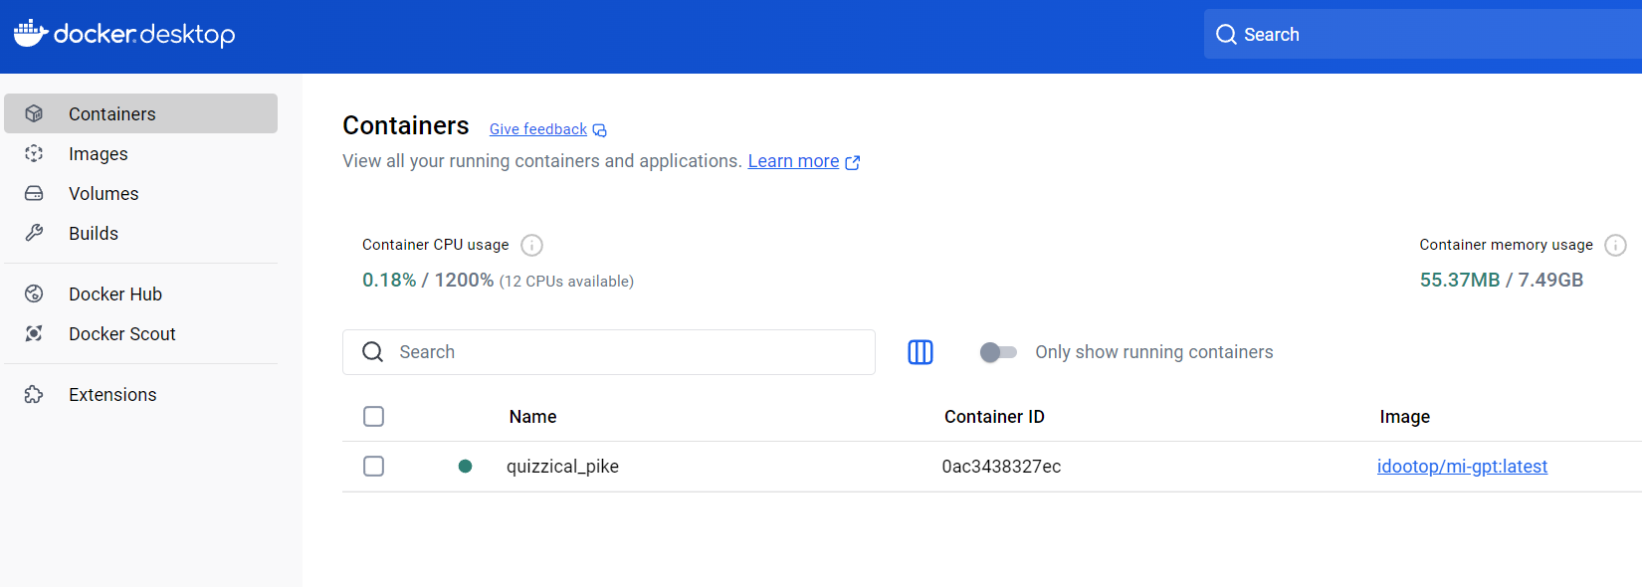Image resolution: width=1642 pixels, height=587 pixels.
Task: Open the Builds section
Action: point(140,233)
